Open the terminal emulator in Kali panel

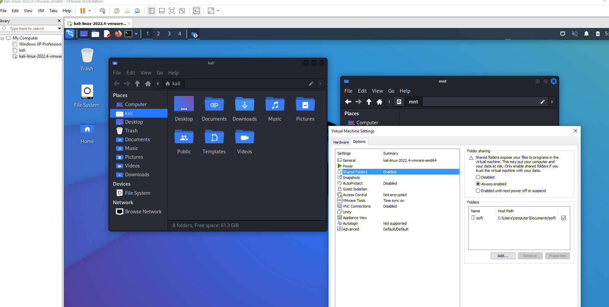128,34
